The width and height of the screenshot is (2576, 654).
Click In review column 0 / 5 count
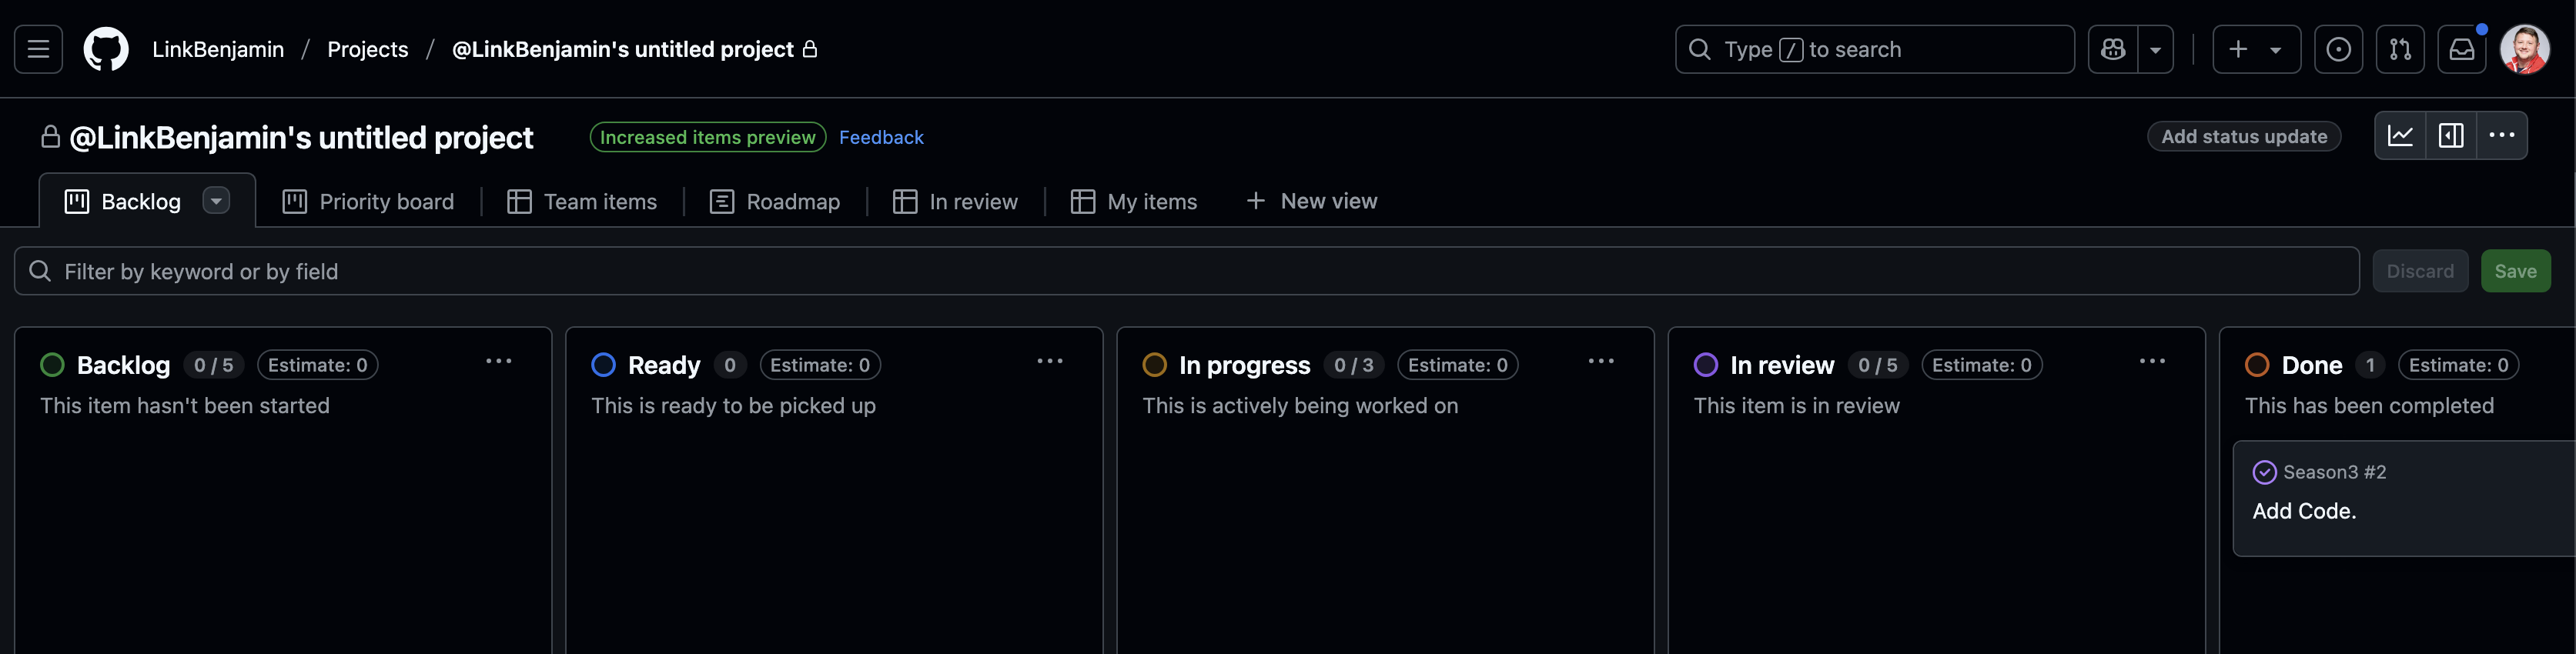1878,365
